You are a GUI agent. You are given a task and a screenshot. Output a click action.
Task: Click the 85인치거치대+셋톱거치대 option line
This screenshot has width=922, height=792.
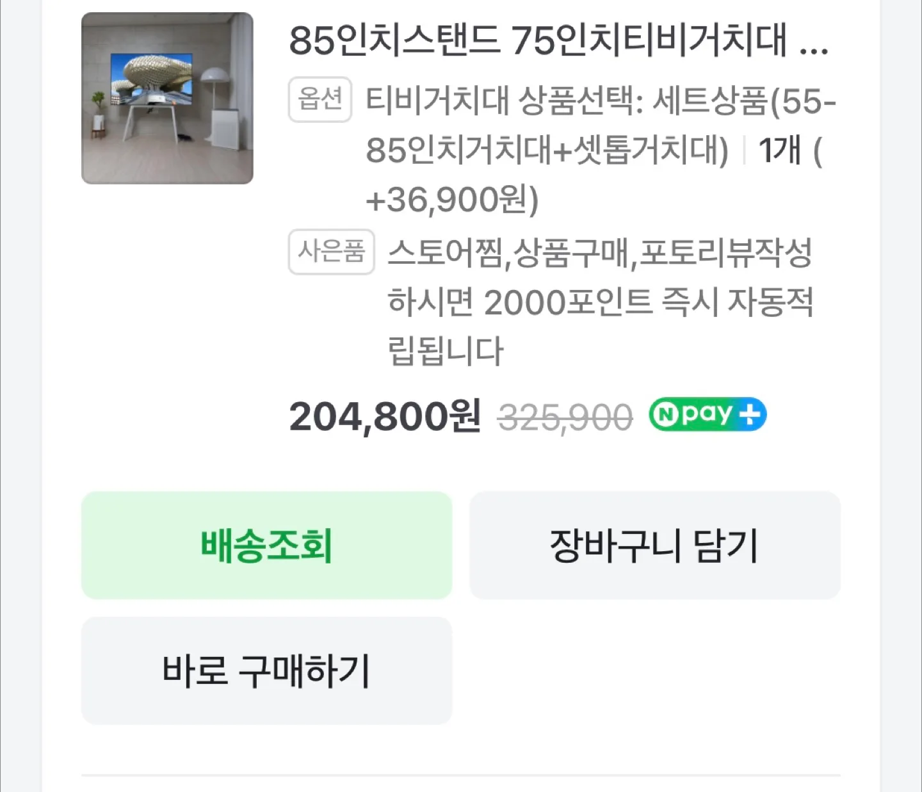(547, 150)
